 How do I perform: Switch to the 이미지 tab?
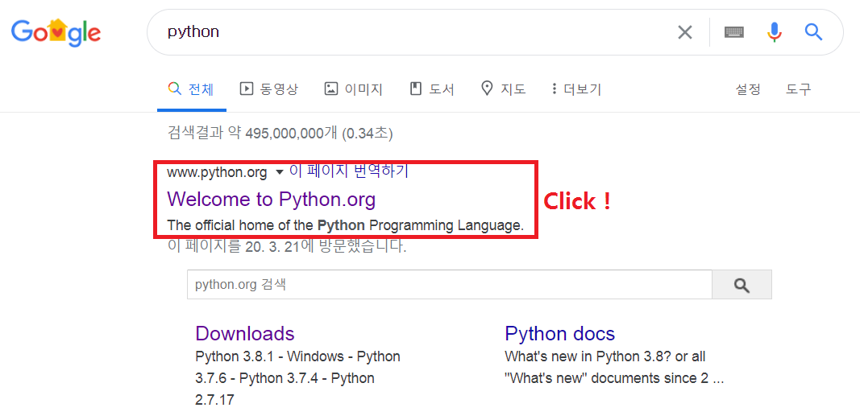click(354, 89)
